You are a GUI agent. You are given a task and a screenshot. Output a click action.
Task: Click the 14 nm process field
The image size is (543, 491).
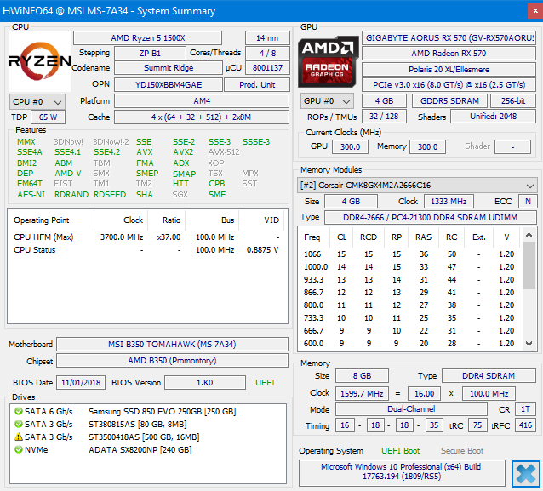click(x=267, y=38)
